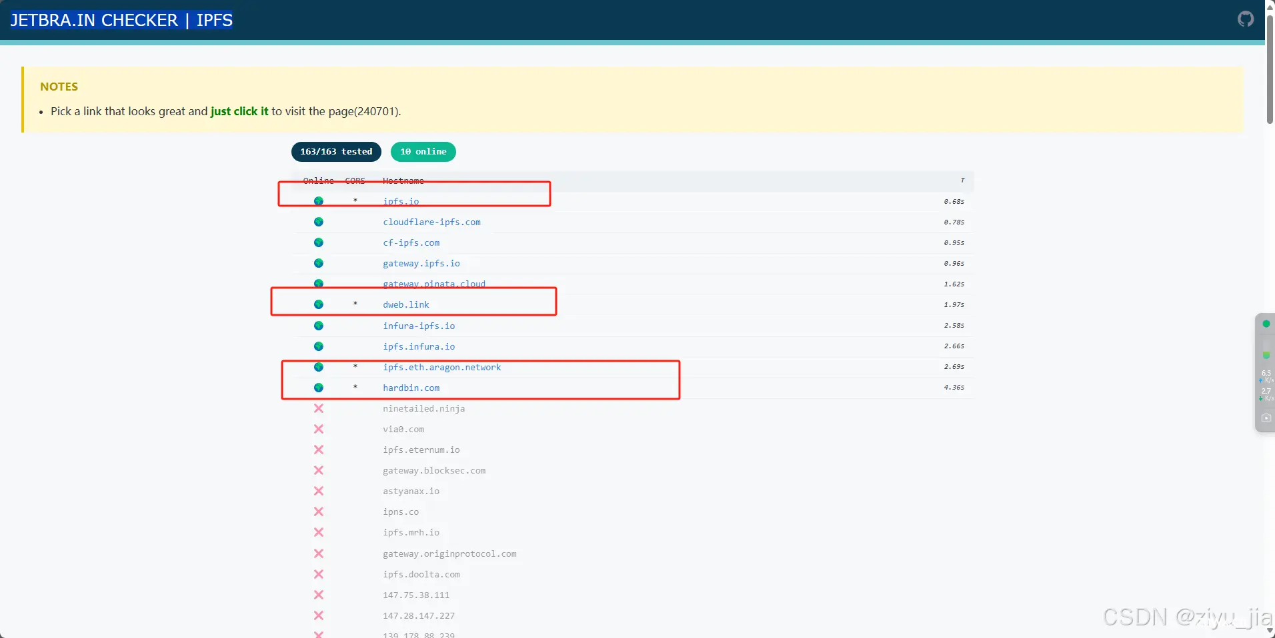Click offline X icon for ipns.co
The image size is (1275, 638).
tap(319, 511)
